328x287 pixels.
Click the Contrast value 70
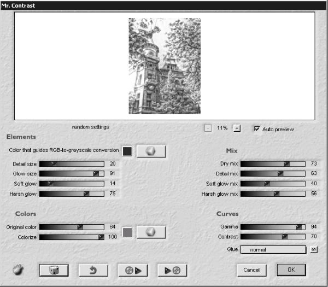(x=314, y=236)
